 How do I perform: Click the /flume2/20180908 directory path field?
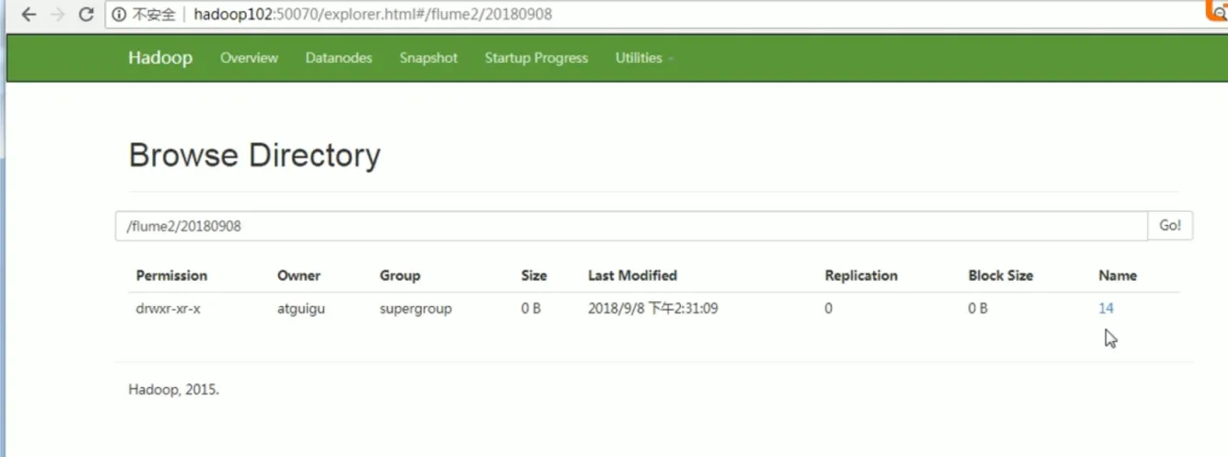[631, 226]
